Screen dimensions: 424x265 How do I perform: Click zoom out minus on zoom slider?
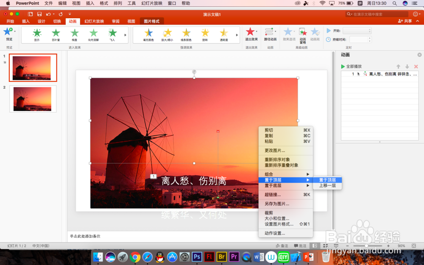click(x=348, y=246)
